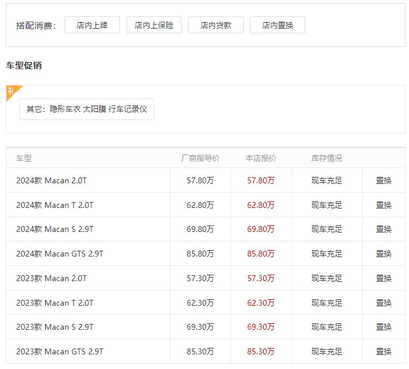Open 2024款 Macan GTS 2.9T model link
The height and width of the screenshot is (369, 409).
60,254
